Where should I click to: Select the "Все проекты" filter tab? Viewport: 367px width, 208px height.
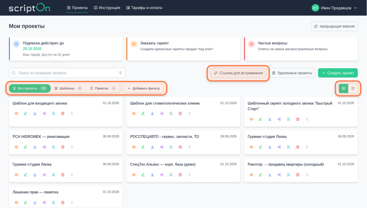30,88
